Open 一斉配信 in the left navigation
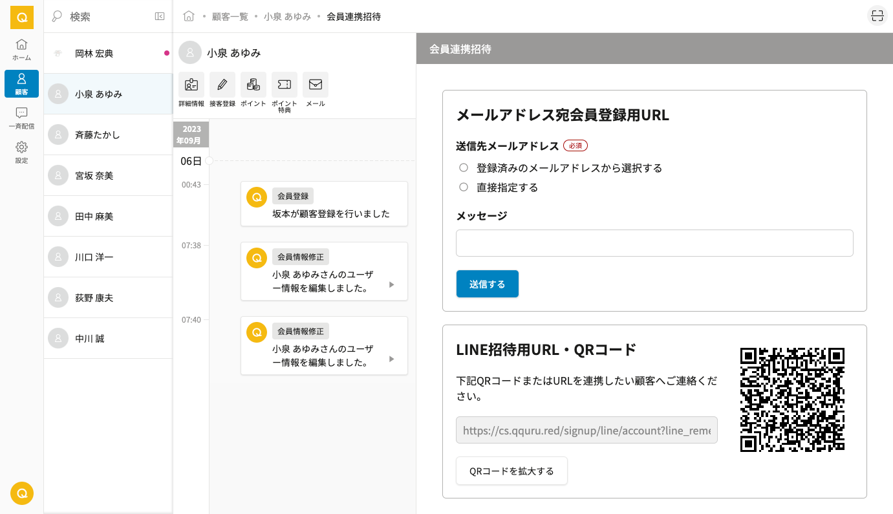Image resolution: width=893 pixels, height=514 pixels. pos(21,118)
